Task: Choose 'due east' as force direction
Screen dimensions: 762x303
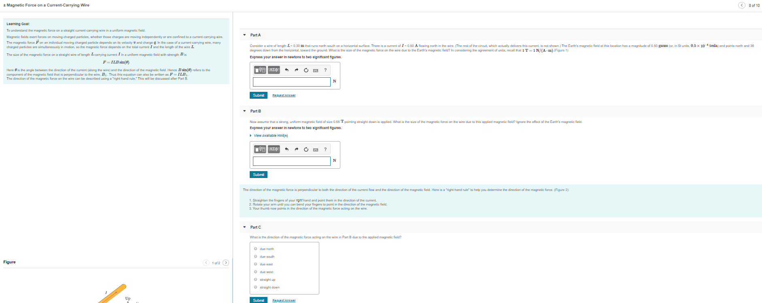Action: coord(256,264)
